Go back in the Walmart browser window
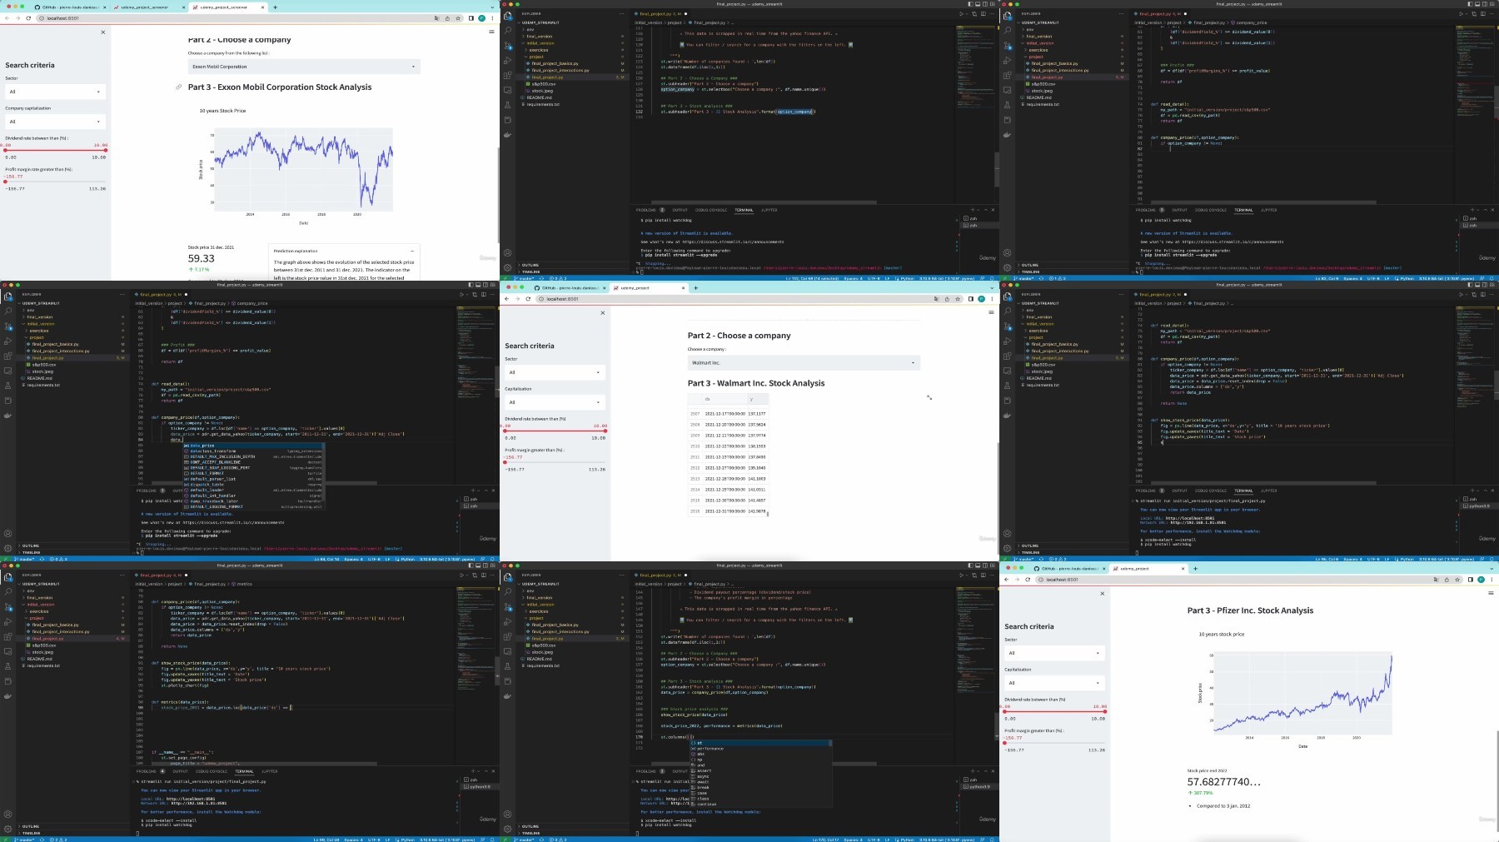The height and width of the screenshot is (842, 1499). pos(507,298)
